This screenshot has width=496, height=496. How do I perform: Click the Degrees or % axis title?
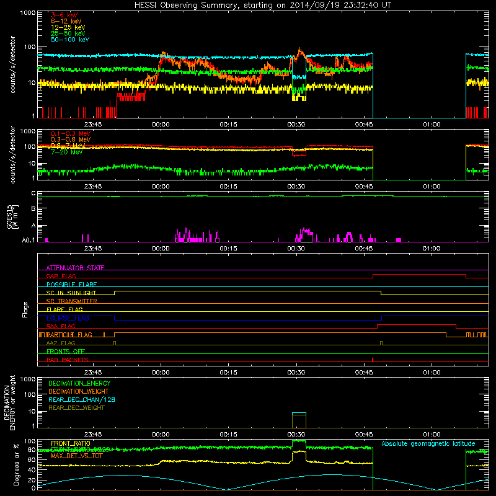[16, 465]
